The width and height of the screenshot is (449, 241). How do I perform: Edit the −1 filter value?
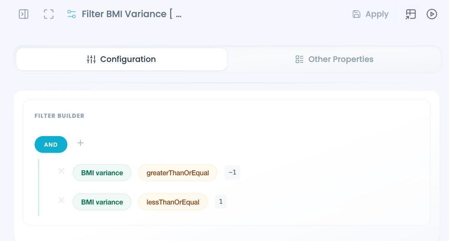click(232, 173)
